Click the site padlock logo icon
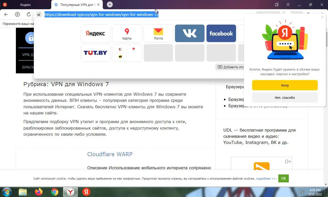The height and width of the screenshot is (197, 328). (30, 38)
